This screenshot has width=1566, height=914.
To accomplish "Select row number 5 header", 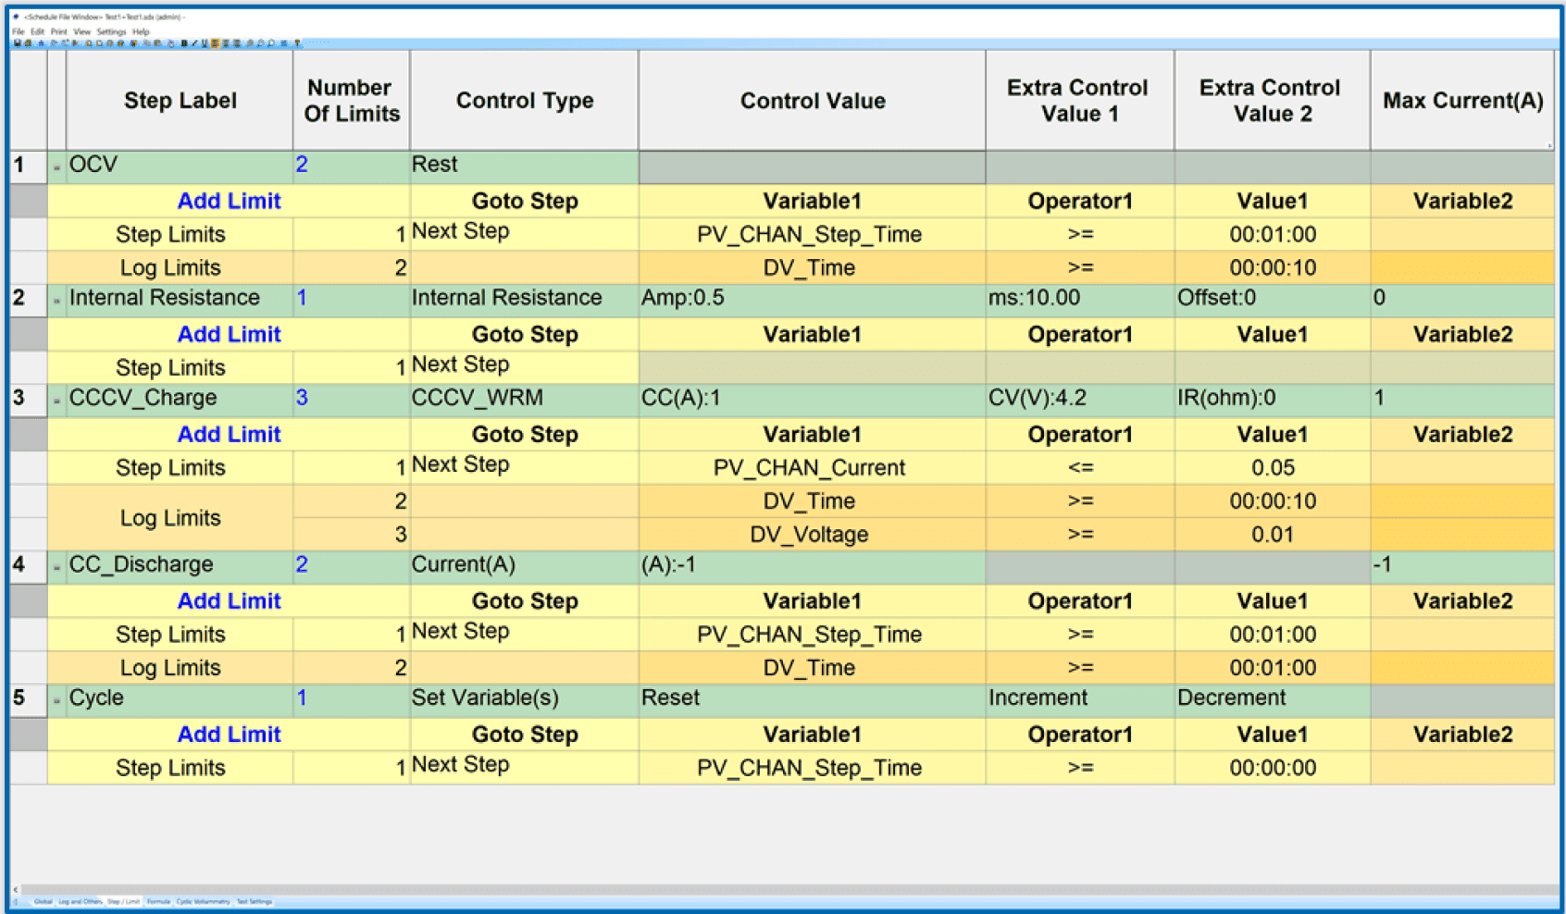I will pyautogui.click(x=29, y=699).
